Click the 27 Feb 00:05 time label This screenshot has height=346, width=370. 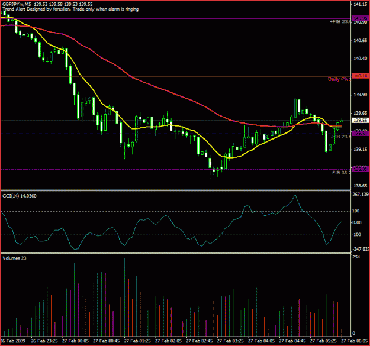(75, 341)
